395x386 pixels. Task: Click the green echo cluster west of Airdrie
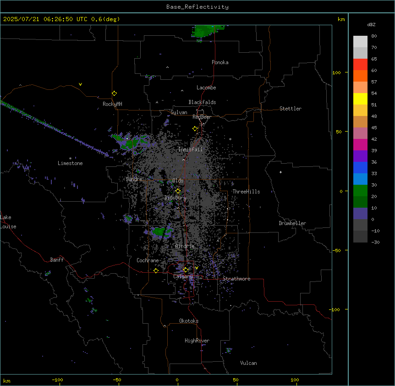point(159,231)
